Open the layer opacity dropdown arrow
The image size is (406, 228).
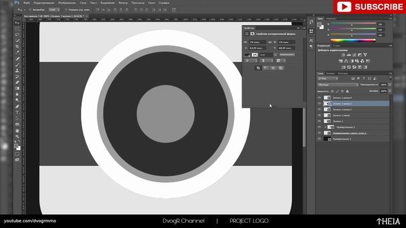(390, 84)
